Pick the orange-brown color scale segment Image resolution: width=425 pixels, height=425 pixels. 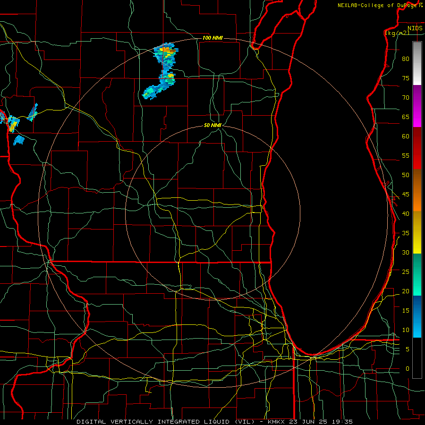coord(417,190)
